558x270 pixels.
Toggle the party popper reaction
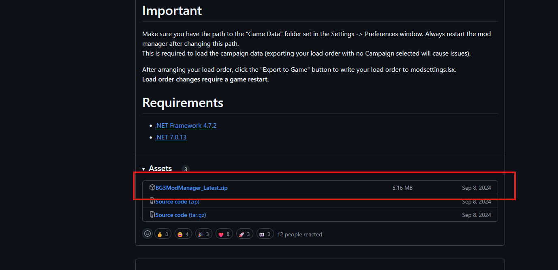tap(204, 234)
